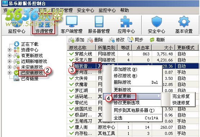Open the 监控中心 menu bar item

pyautogui.click(x=107, y=10)
